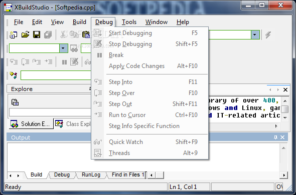Select the Debug output tab
The image size is (296, 195).
coord(62,174)
